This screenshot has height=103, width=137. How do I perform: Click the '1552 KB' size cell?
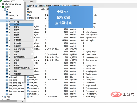pyautogui.click(x=65, y=40)
